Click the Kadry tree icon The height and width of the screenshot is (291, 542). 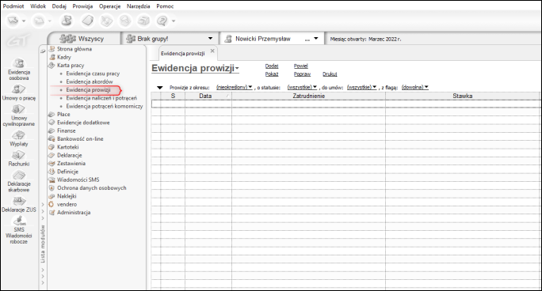pyautogui.click(x=52, y=57)
